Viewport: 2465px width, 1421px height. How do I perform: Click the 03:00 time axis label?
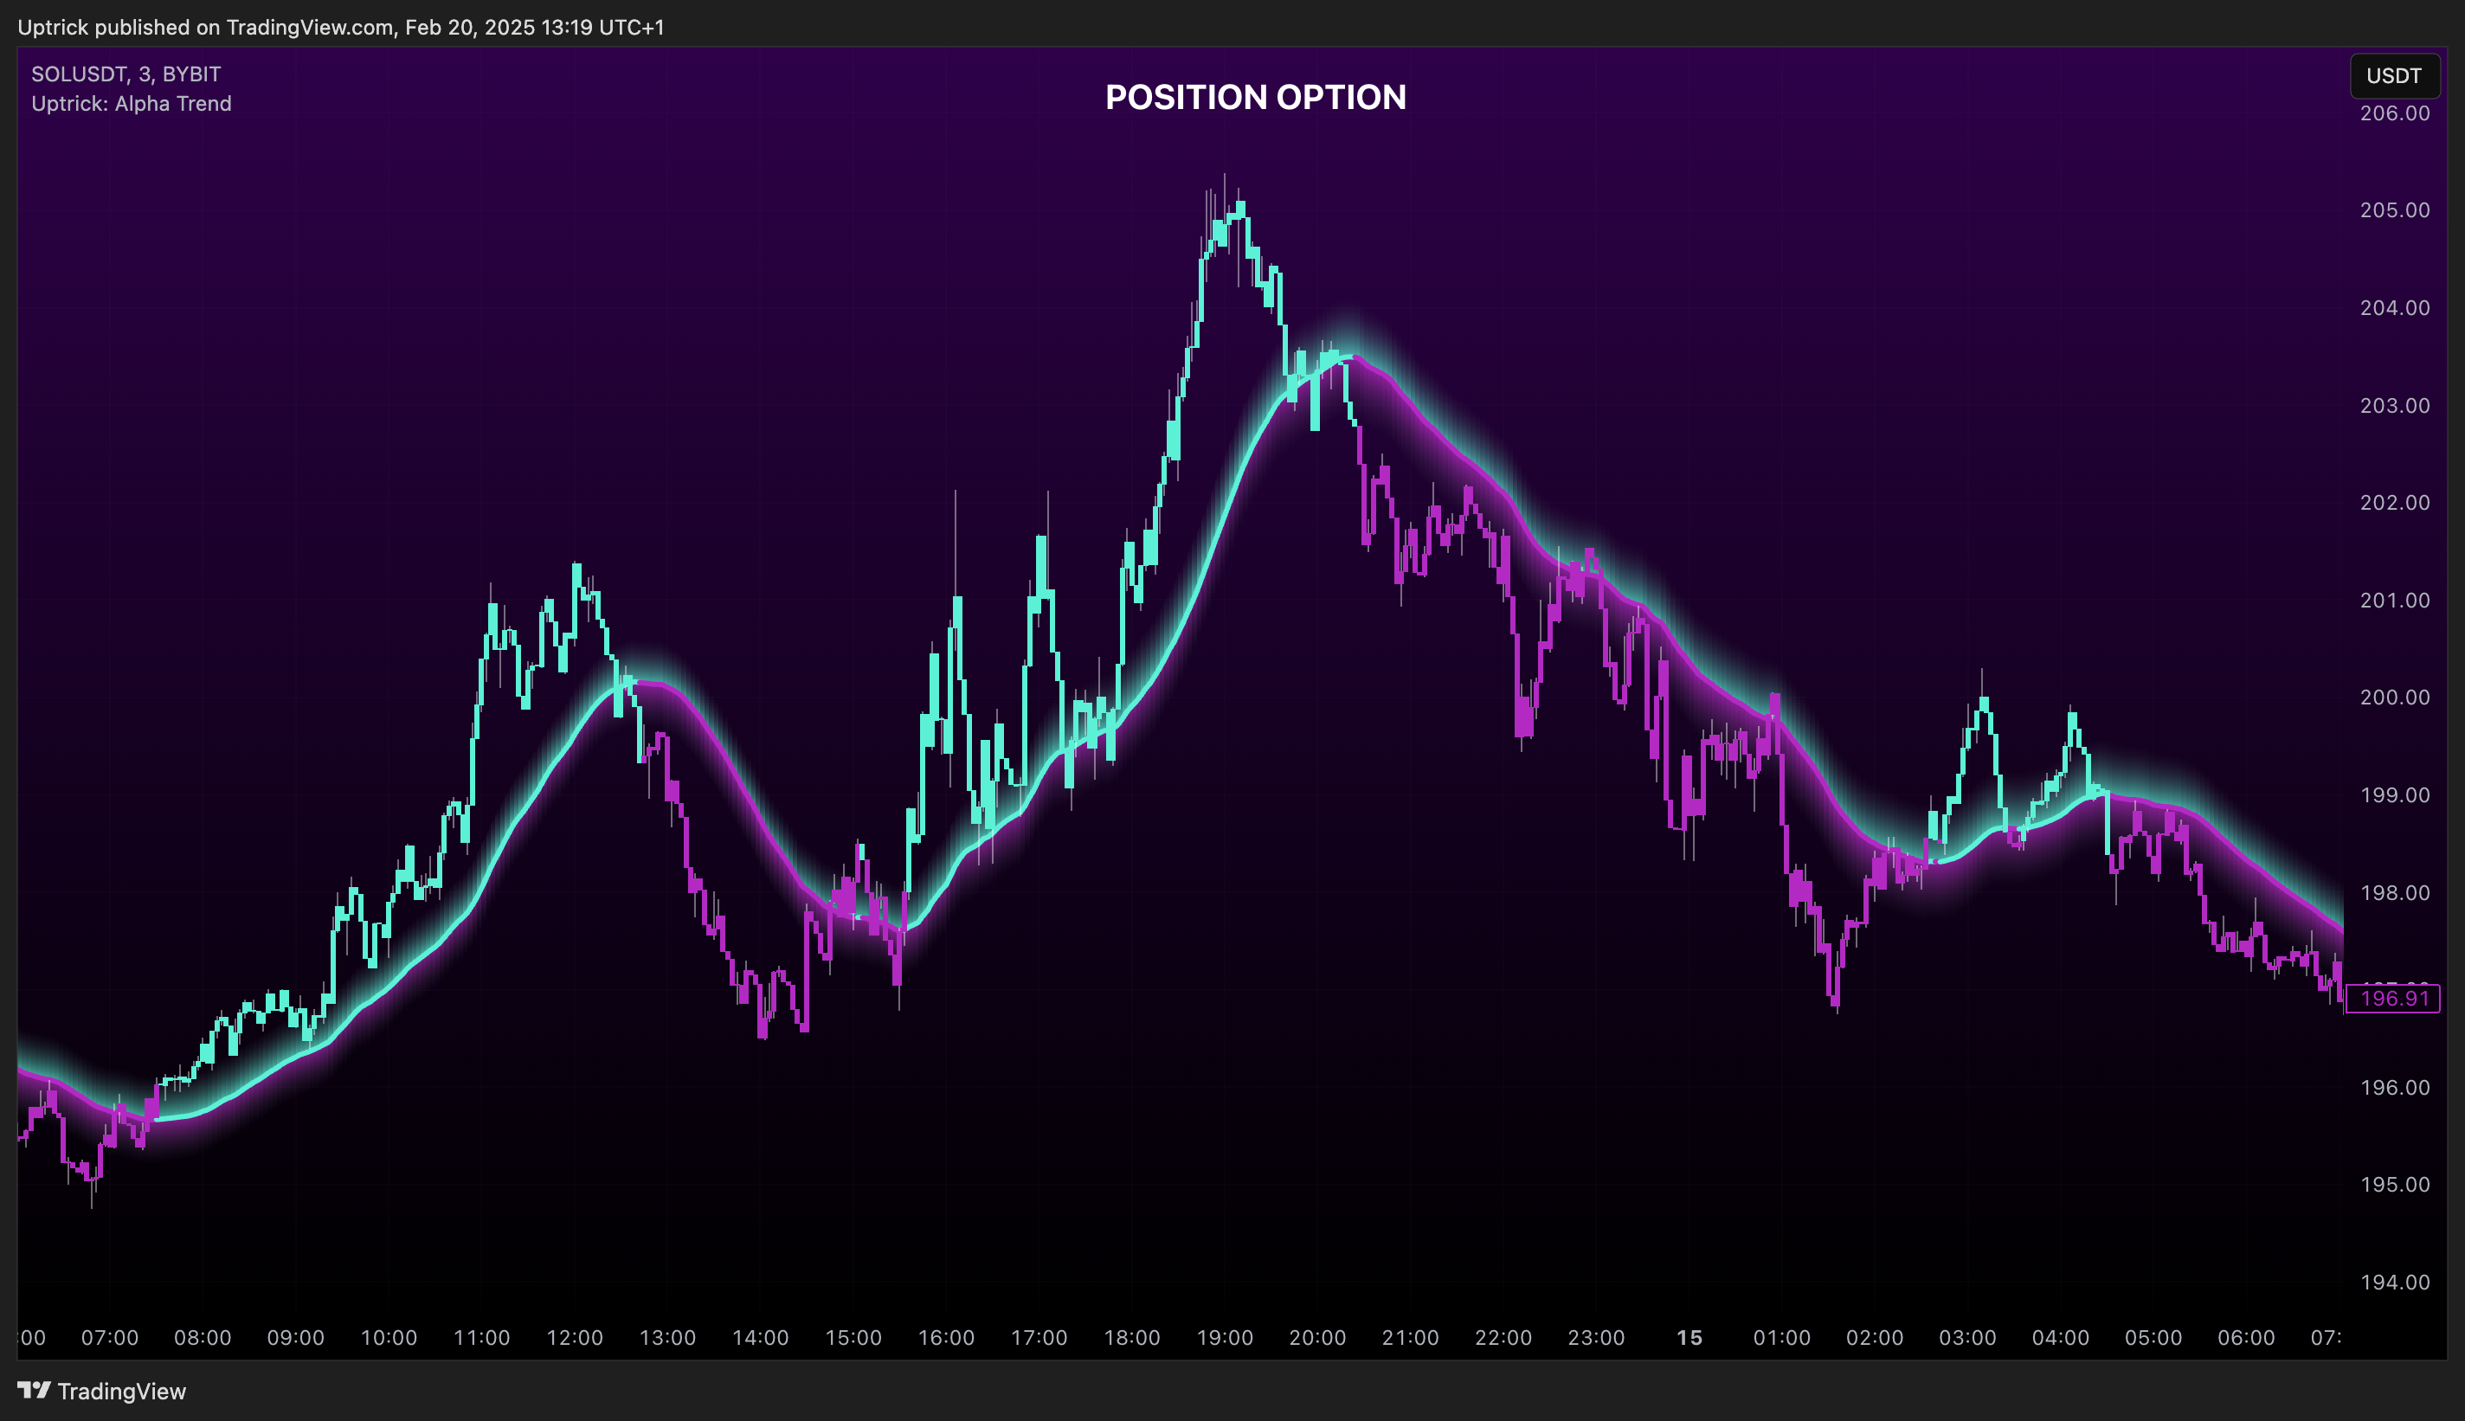[1967, 1337]
